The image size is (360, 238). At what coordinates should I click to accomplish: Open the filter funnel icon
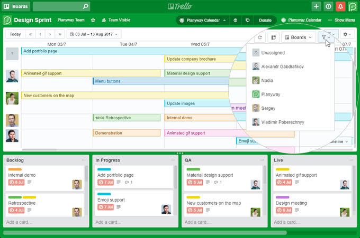[328, 37]
